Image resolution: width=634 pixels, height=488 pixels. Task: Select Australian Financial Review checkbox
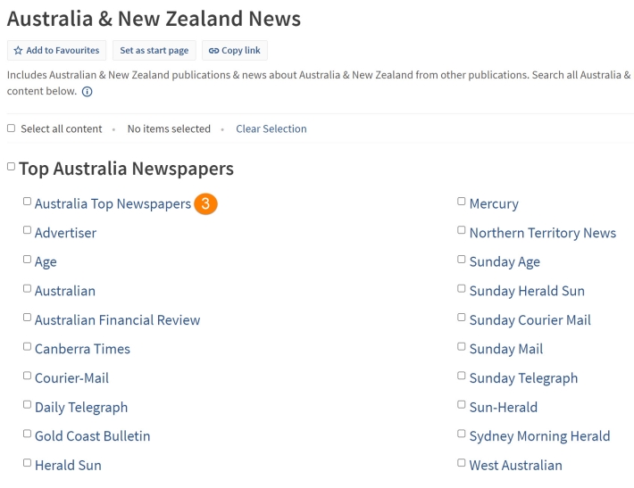tap(27, 318)
